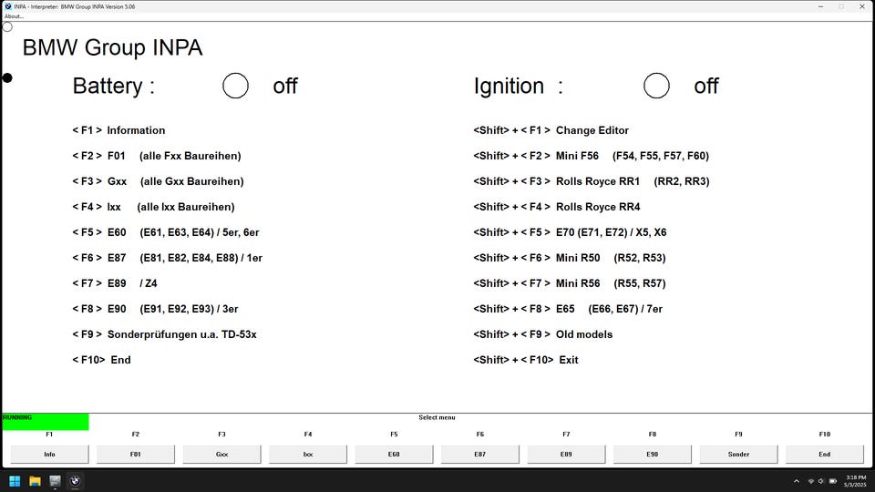
Task: Click the 'Mini R56 (R55, R57)' line
Action: [570, 283]
